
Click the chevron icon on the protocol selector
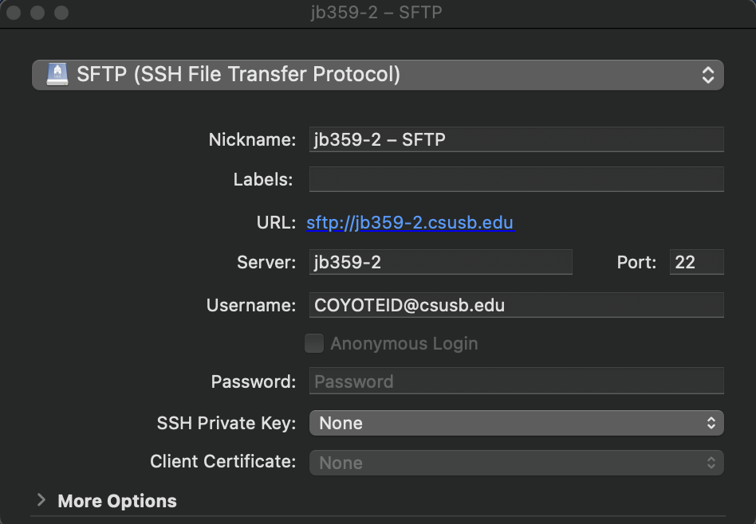click(708, 75)
